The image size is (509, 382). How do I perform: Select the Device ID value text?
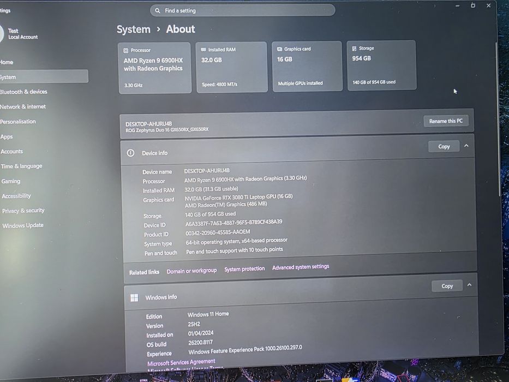(233, 223)
